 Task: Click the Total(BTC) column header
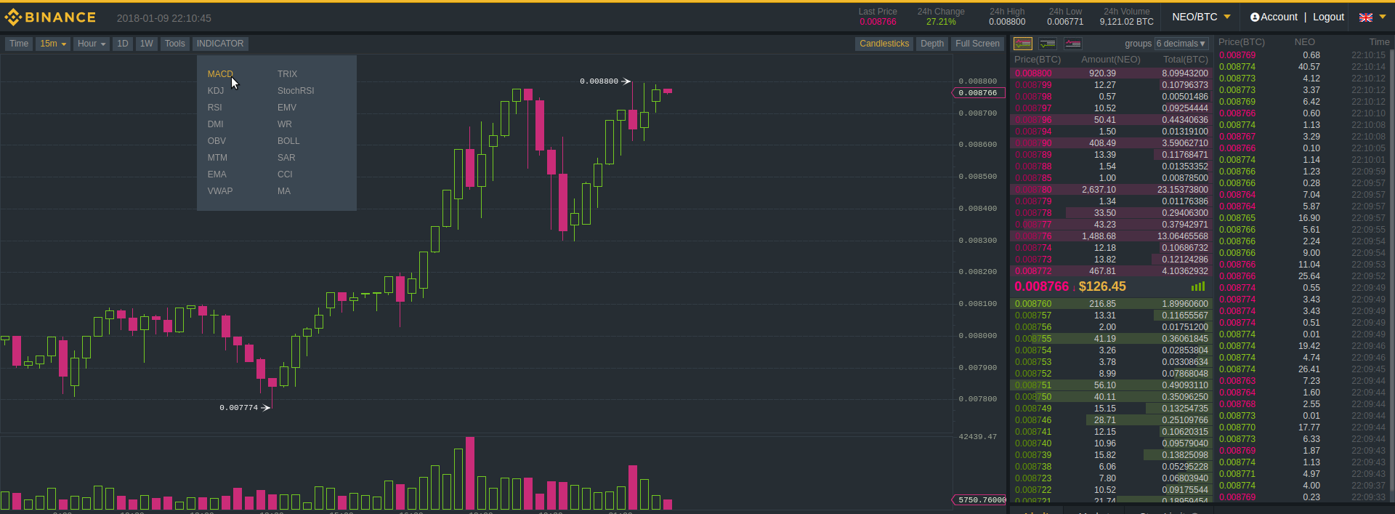1185,60
